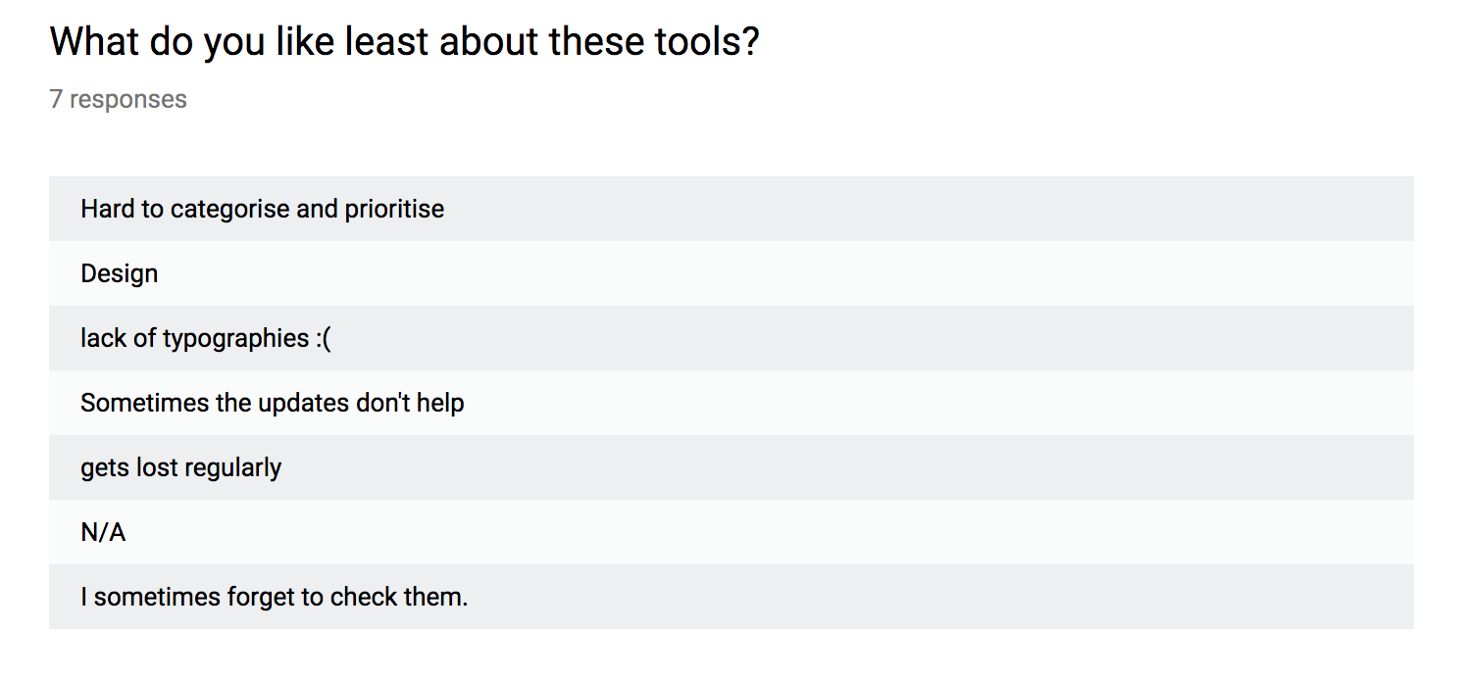This screenshot has width=1461, height=682.
Task: Click the 'lack of typographies :(' response
Action: click(731, 338)
